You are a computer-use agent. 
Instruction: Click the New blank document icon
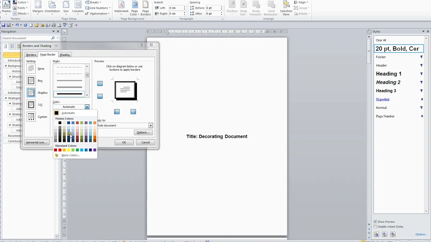point(31,25)
